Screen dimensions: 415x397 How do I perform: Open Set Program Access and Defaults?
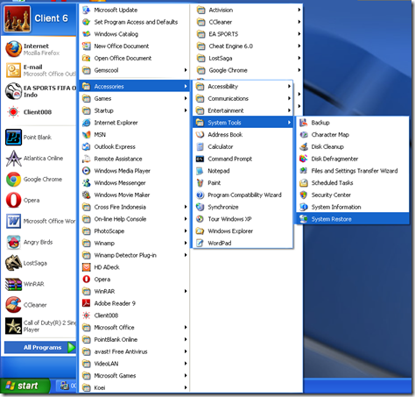135,22
